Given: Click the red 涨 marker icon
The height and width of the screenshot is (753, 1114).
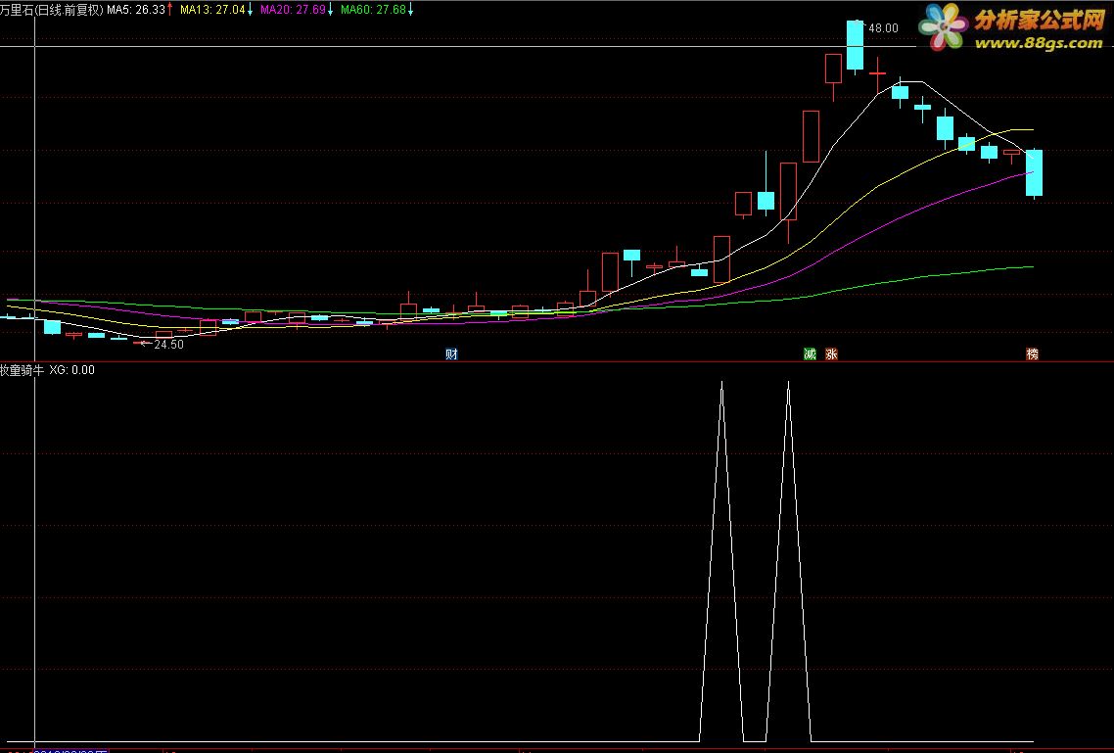Looking at the screenshot, I should pyautogui.click(x=831, y=353).
